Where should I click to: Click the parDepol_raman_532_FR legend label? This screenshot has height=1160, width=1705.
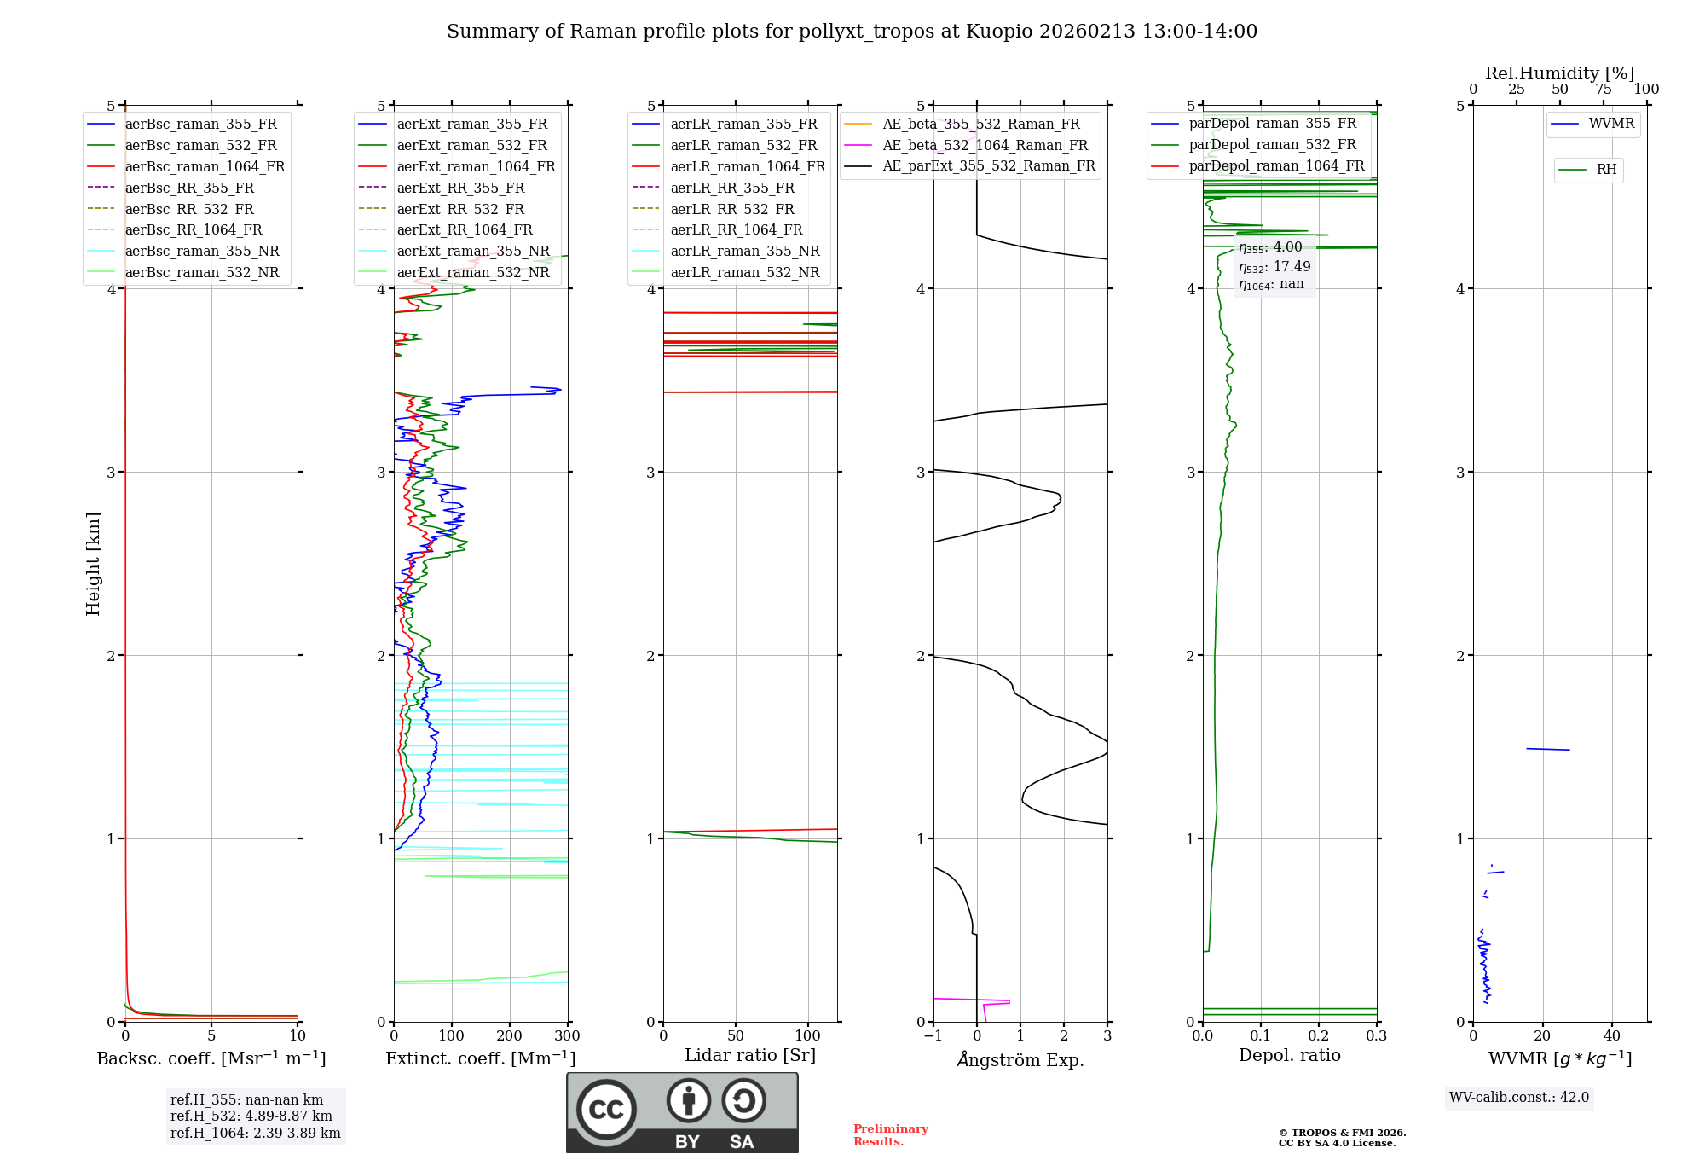pos(1272,145)
